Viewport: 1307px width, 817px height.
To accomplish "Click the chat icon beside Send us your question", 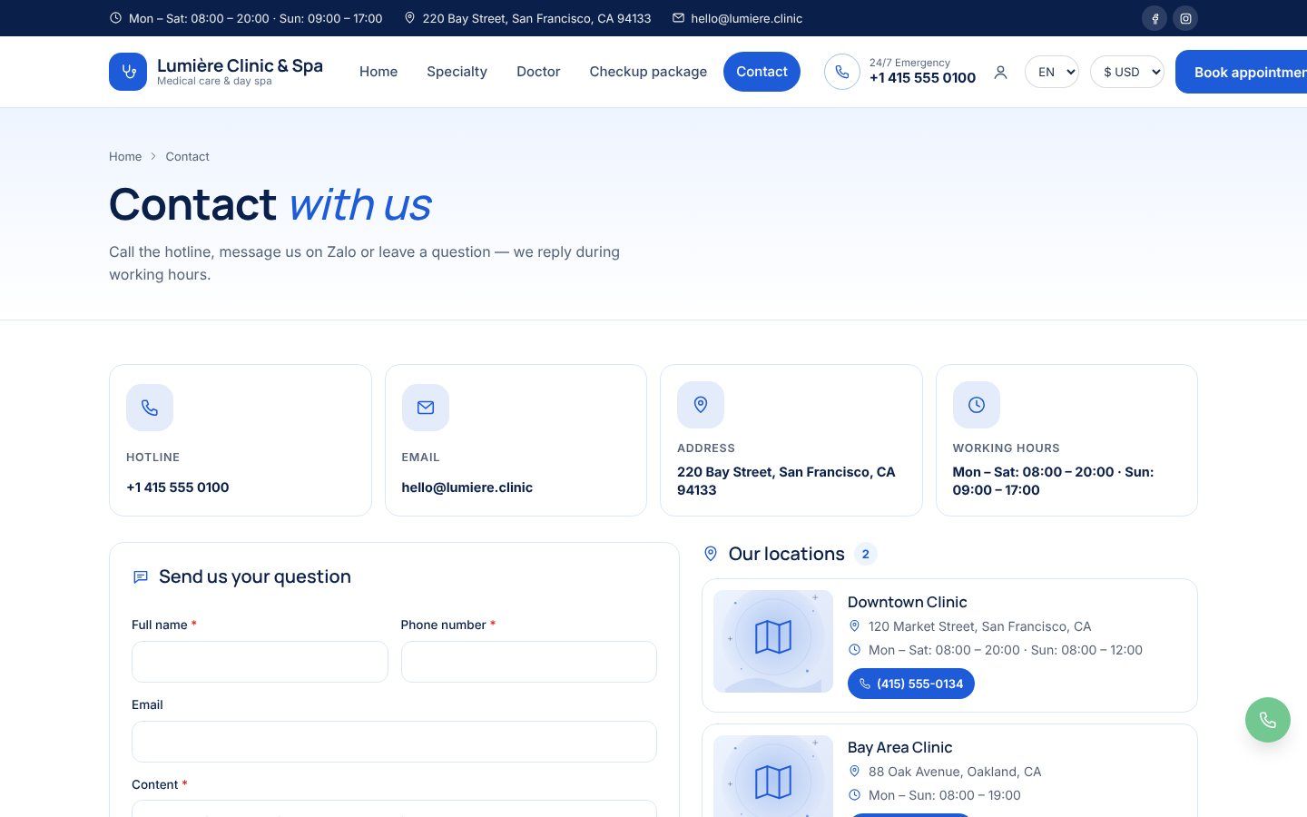I will coord(141,577).
